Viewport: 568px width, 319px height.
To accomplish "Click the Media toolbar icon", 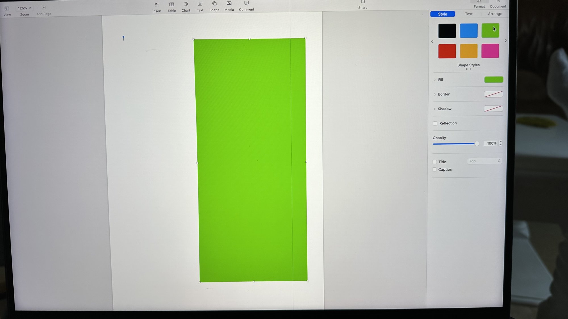I will [x=229, y=3].
